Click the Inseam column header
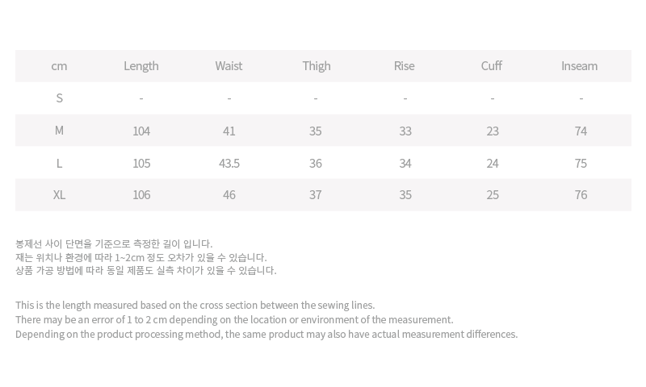This screenshot has width=646, height=387. click(x=579, y=66)
